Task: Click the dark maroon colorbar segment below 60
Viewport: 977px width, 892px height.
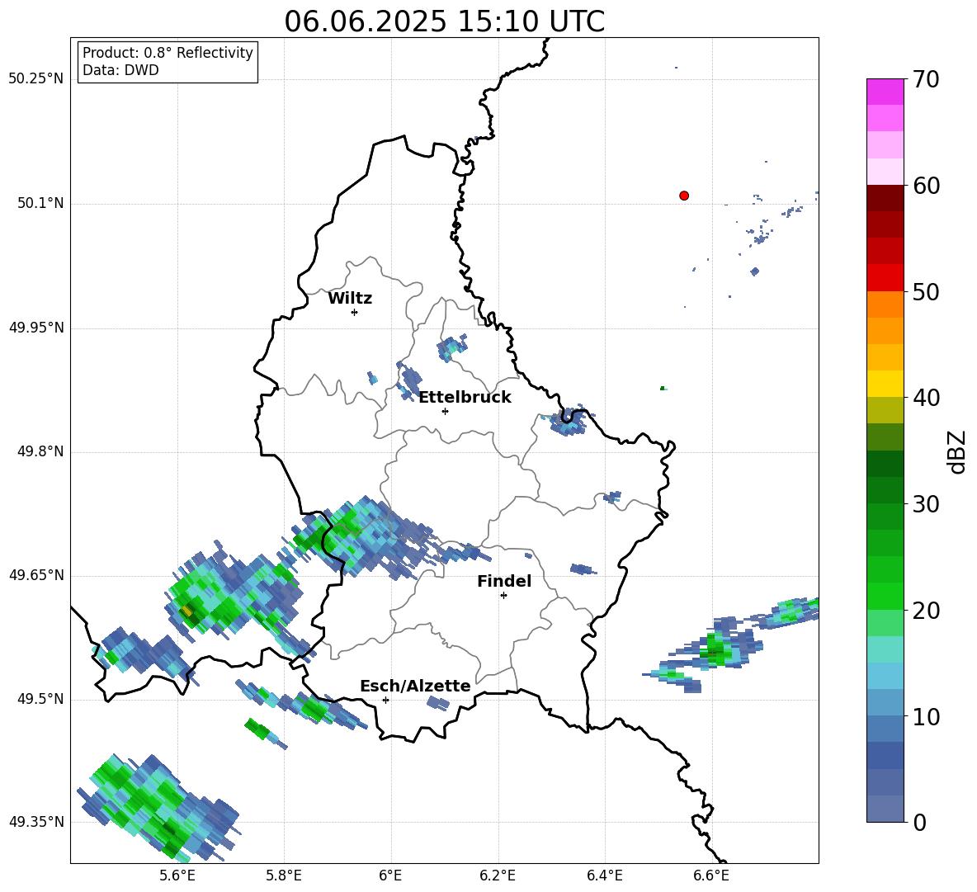Action: coord(885,198)
